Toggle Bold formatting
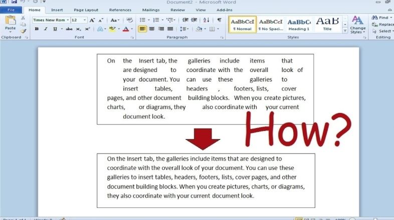394x220 pixels. pos(37,29)
